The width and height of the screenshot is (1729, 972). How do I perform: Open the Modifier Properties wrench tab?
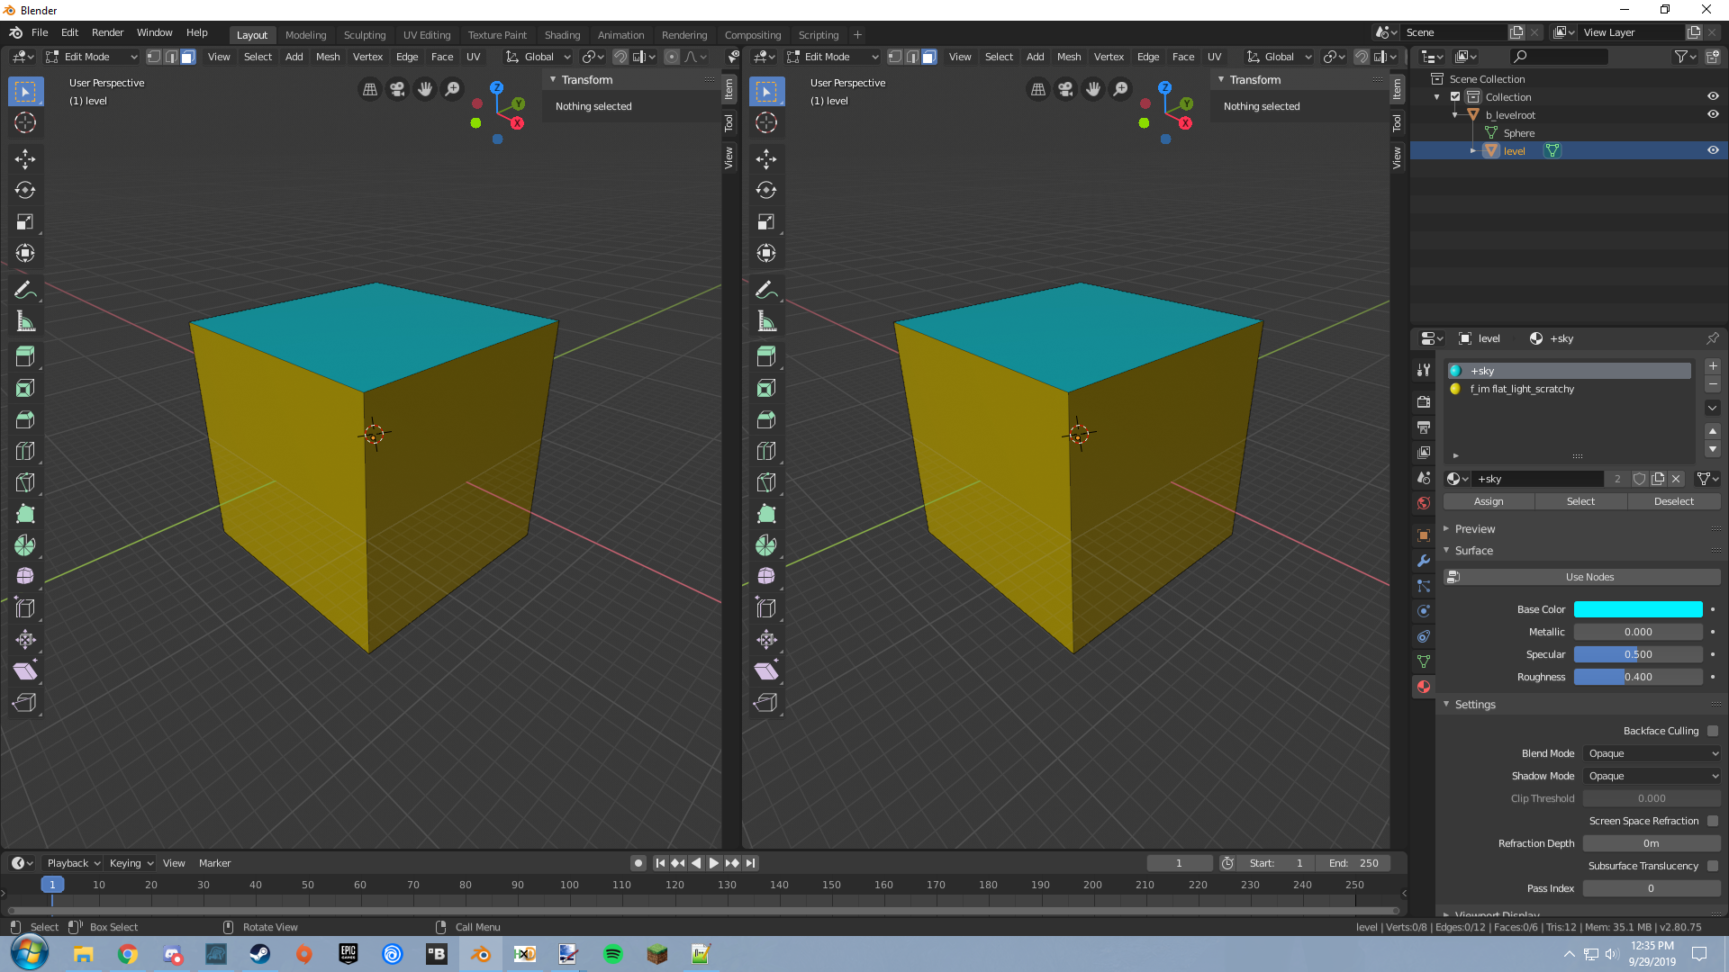click(x=1424, y=561)
